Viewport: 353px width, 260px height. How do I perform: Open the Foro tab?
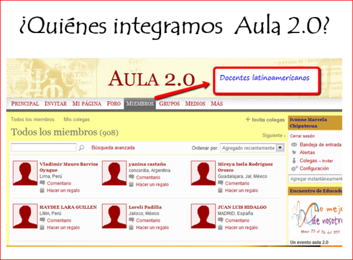pos(114,104)
